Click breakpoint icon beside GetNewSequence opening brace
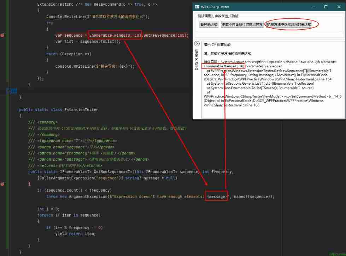Image resolution: width=346 pixels, height=256 pixels. (2, 184)
